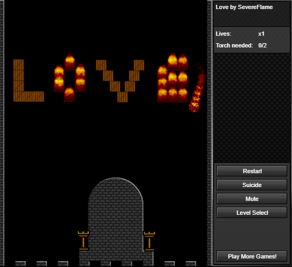Open the Level Select menu

(x=252, y=213)
